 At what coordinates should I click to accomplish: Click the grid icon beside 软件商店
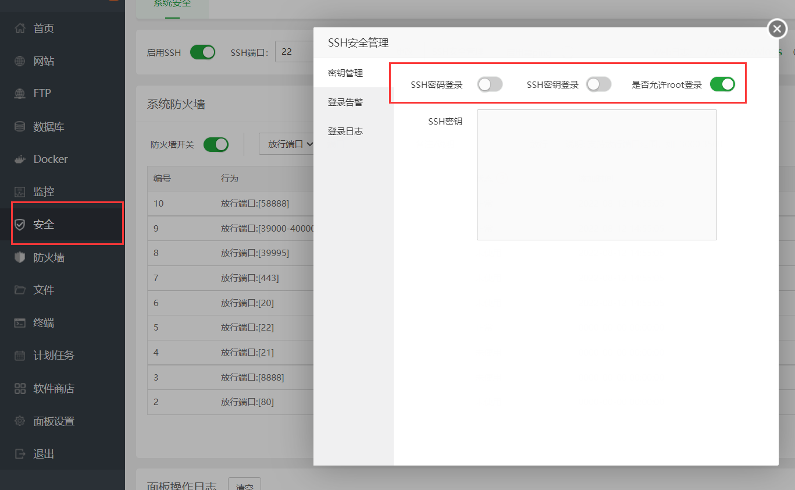click(20, 388)
